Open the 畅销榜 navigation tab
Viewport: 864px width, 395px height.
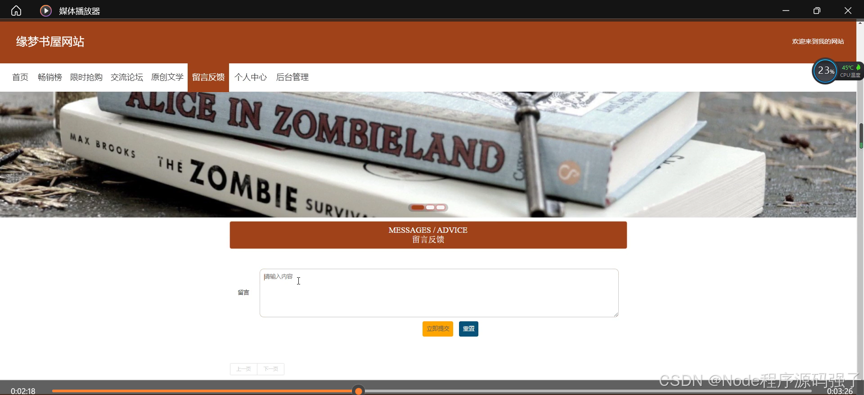50,77
